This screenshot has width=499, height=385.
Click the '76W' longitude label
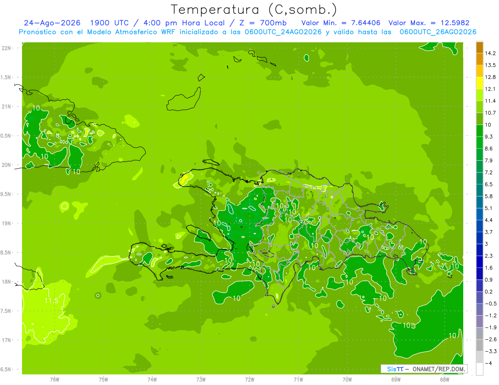[x=54, y=379]
